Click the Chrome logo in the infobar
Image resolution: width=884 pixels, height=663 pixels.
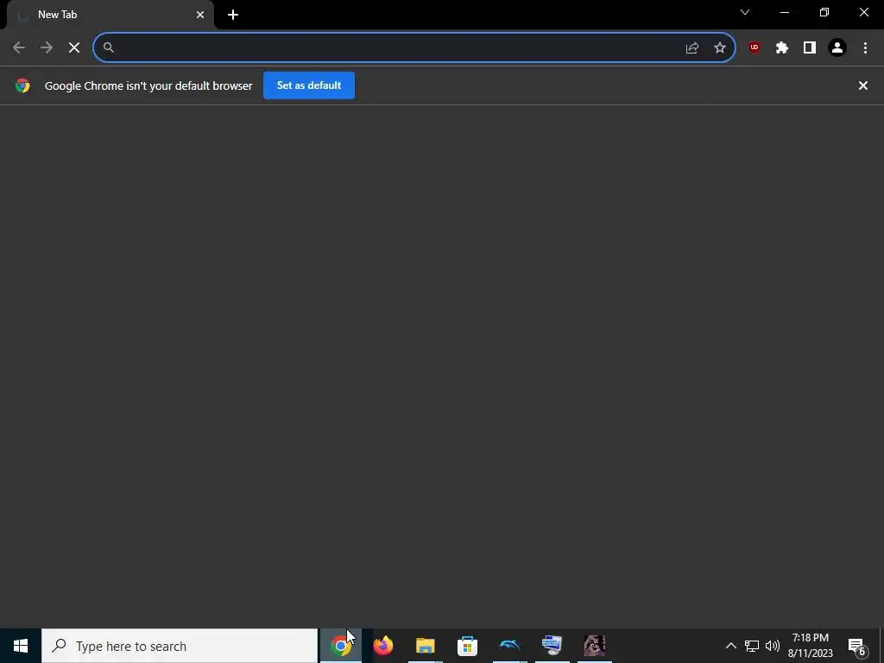tap(22, 85)
